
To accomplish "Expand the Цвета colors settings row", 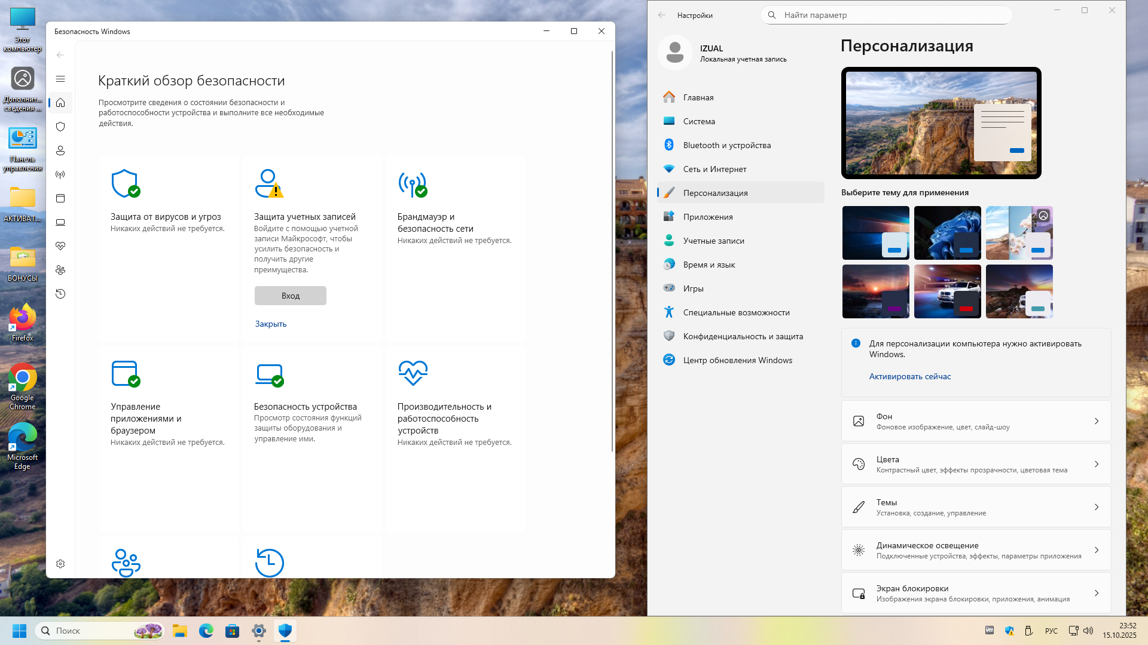I will coord(976,464).
